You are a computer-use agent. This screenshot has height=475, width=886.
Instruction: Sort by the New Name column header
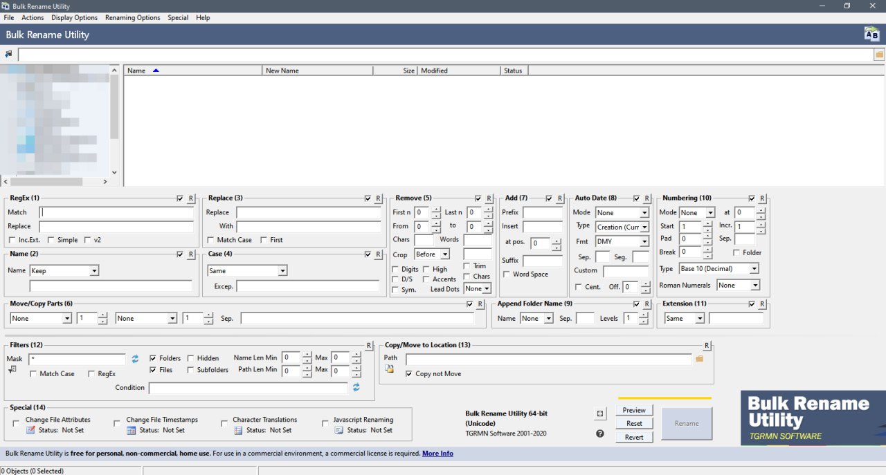click(318, 71)
